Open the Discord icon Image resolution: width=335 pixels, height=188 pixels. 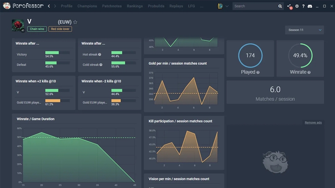[310, 6]
